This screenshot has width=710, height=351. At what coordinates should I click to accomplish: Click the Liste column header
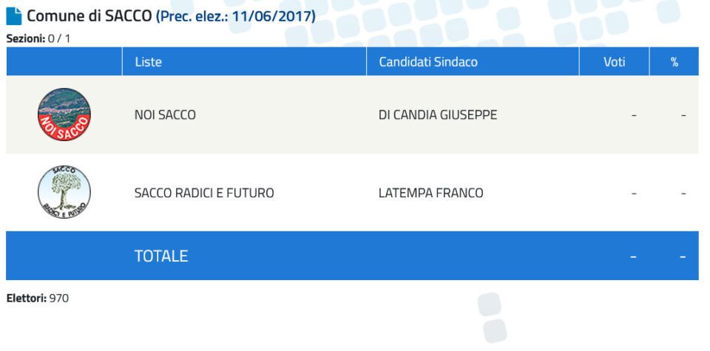[148, 61]
